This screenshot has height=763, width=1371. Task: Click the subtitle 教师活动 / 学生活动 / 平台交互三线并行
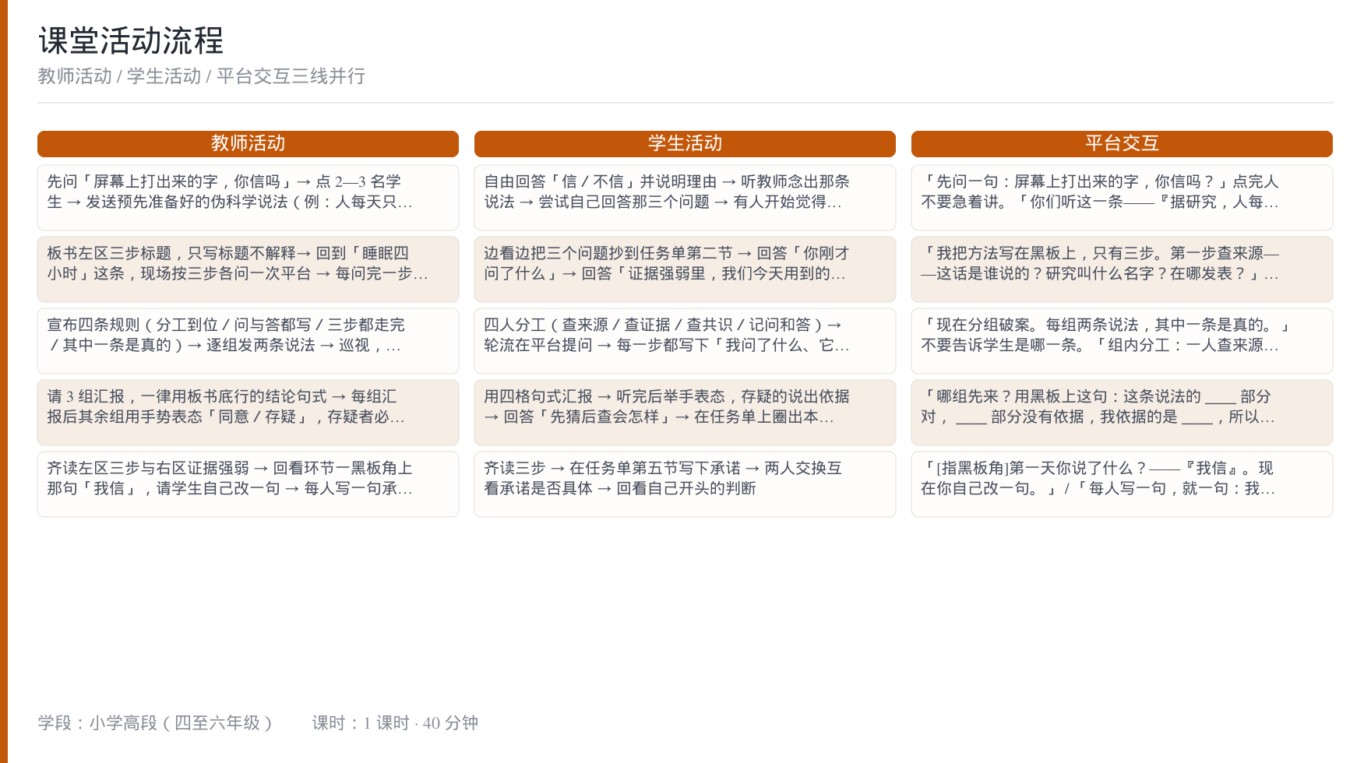tap(202, 76)
